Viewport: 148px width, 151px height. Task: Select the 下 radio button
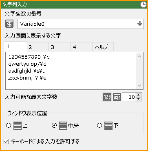coord(99,125)
